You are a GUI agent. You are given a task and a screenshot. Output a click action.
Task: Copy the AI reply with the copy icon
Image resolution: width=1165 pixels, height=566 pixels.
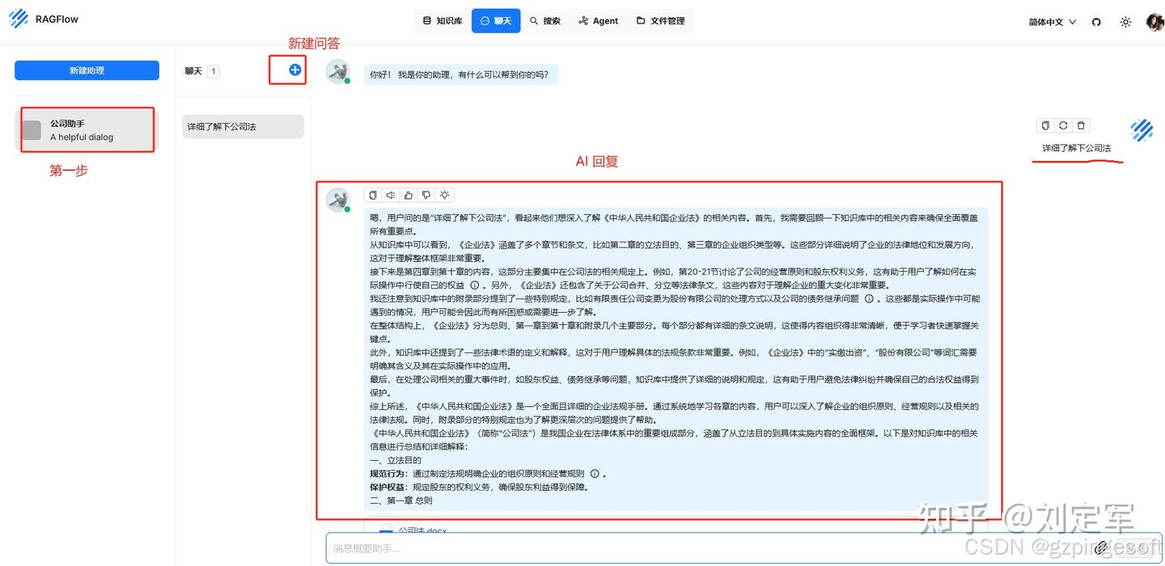(373, 195)
